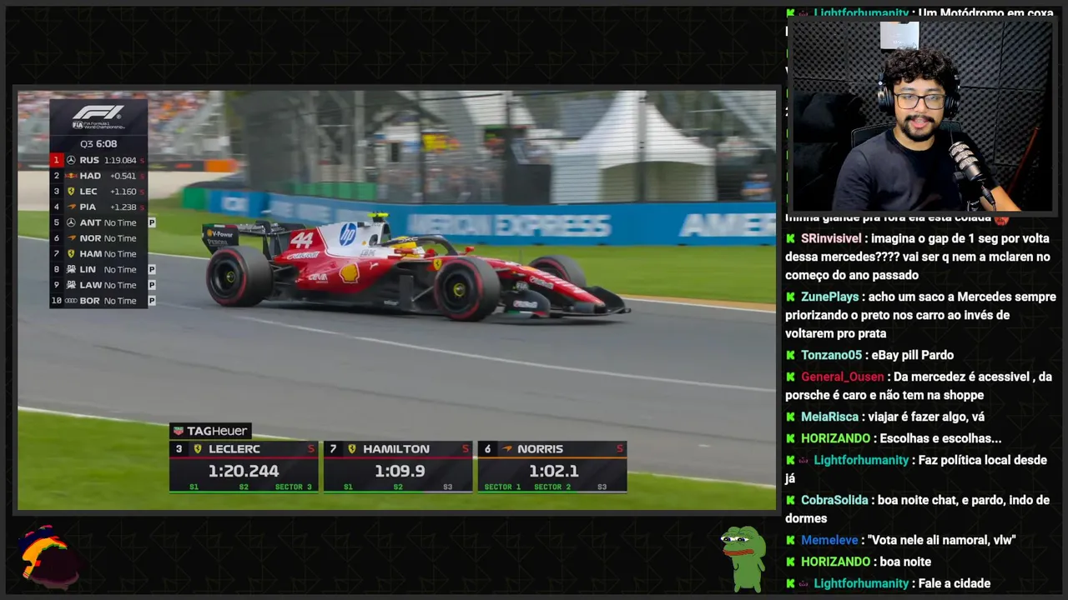
Task: Click the Ferrari shield beside HAM in the tower
Action: click(x=71, y=254)
